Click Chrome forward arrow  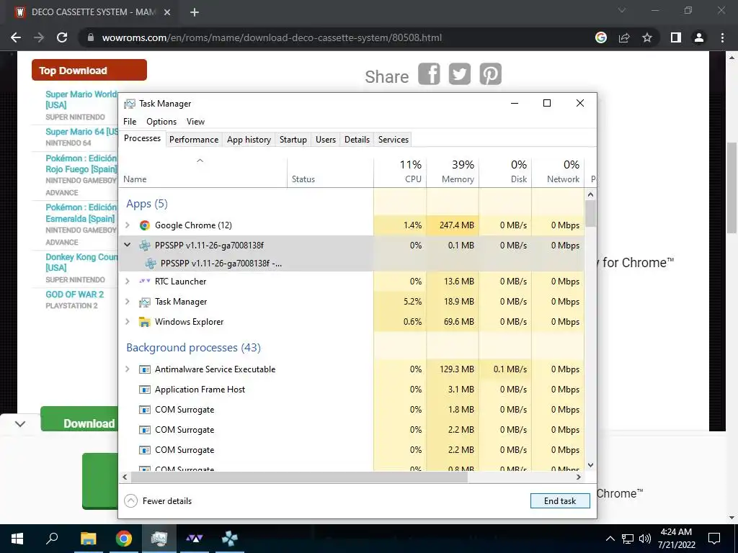point(39,37)
